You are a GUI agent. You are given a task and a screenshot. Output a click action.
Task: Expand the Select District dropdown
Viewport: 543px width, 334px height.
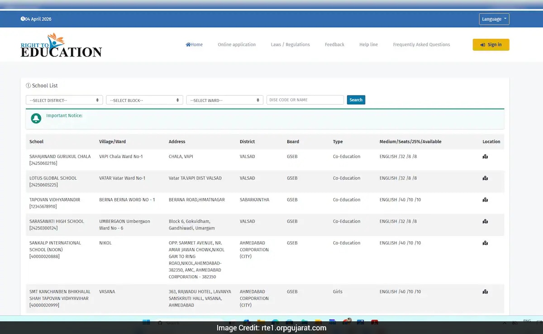[64, 100]
